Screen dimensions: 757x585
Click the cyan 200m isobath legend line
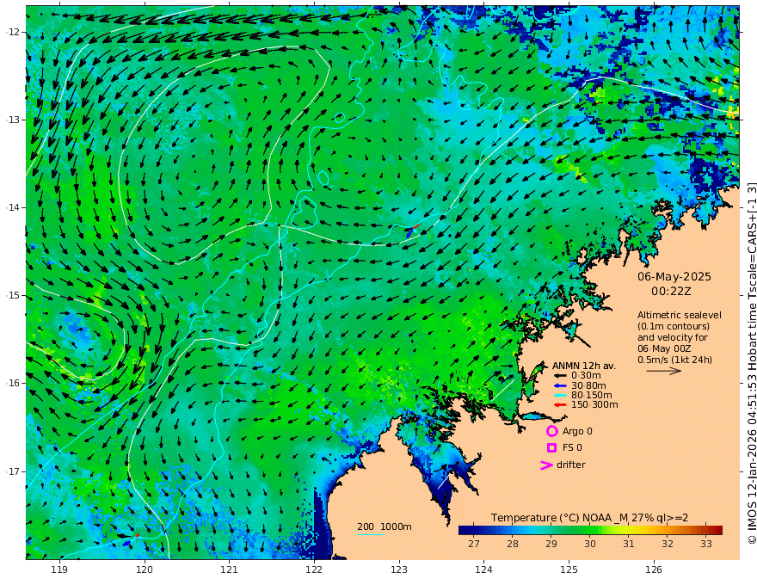(x=371, y=534)
